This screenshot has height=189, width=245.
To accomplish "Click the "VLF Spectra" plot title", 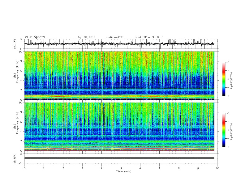I will 35,37.
